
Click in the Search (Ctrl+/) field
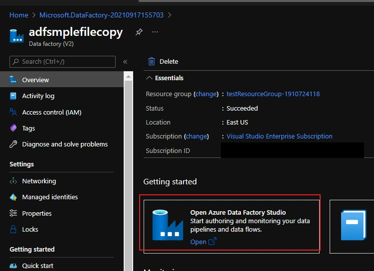[x=62, y=62]
